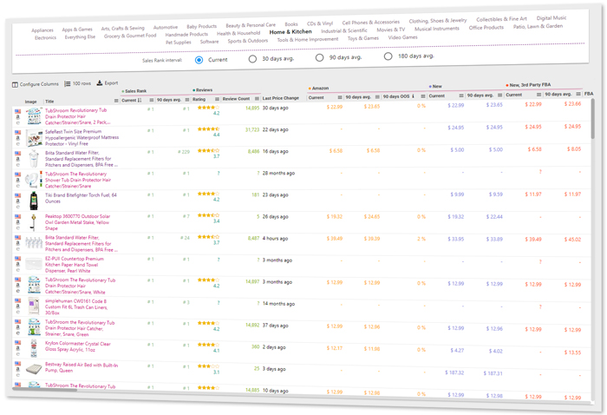Open the Amazon 90 days avg. column menu
Screen dimensions: 607x415
pyautogui.click(x=377, y=97)
